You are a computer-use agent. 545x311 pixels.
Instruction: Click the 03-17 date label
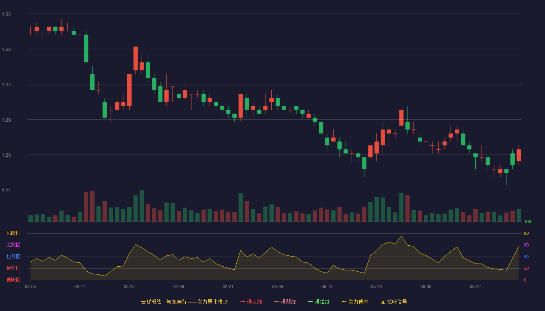[x=80, y=287]
